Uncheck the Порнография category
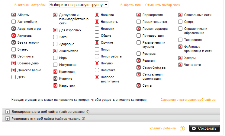The image size is (225, 136). (139, 15)
